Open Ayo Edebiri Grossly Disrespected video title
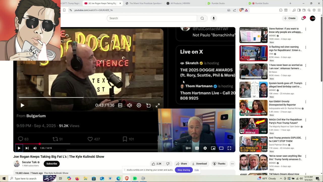 [x=282, y=103]
